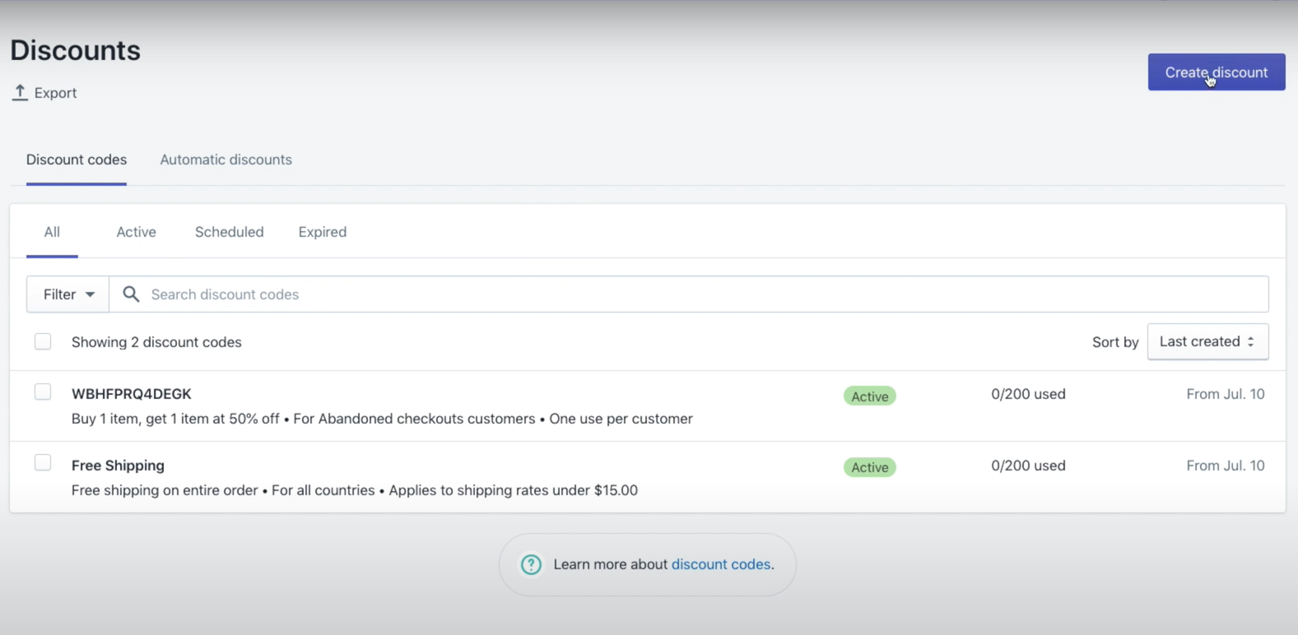The width and height of the screenshot is (1298, 635).
Task: Open the WBHFPRQ4DEGK discount code
Action: point(132,394)
